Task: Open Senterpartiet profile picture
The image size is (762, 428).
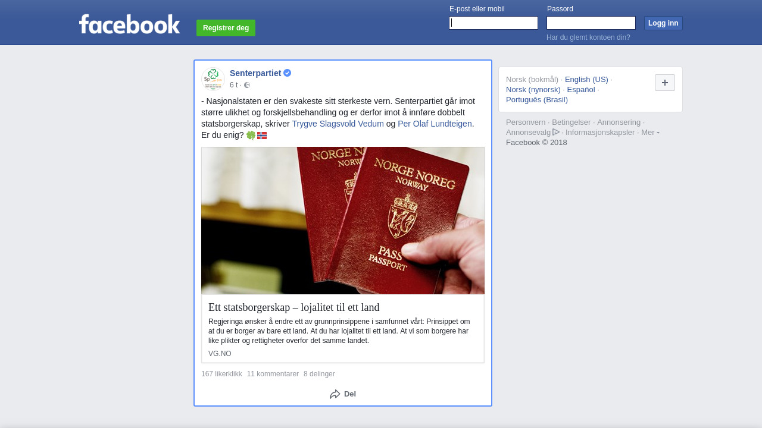Action: 213,78
